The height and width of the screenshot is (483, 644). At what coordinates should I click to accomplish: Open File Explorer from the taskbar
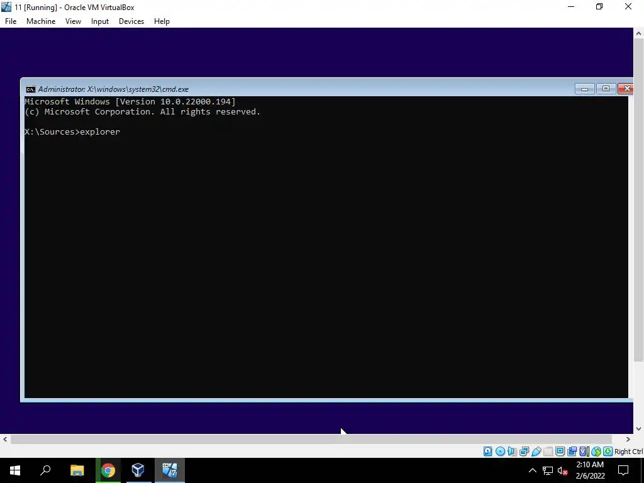point(77,470)
